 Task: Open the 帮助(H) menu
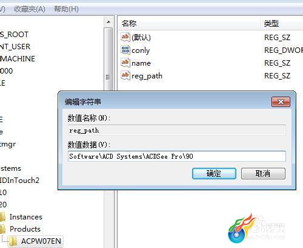click(66, 9)
